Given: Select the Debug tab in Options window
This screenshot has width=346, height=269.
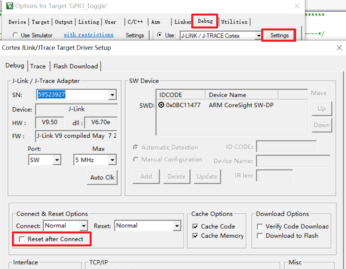Looking at the screenshot, I should coord(205,21).
